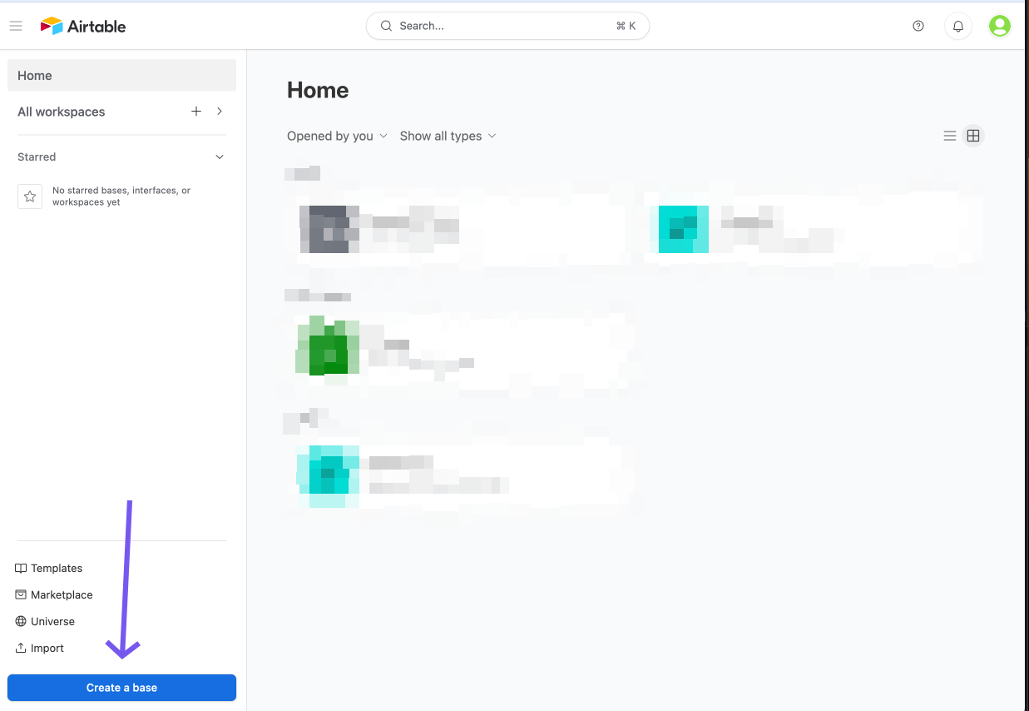The width and height of the screenshot is (1029, 711).
Task: Open All workspaces in sidebar
Action: point(62,112)
